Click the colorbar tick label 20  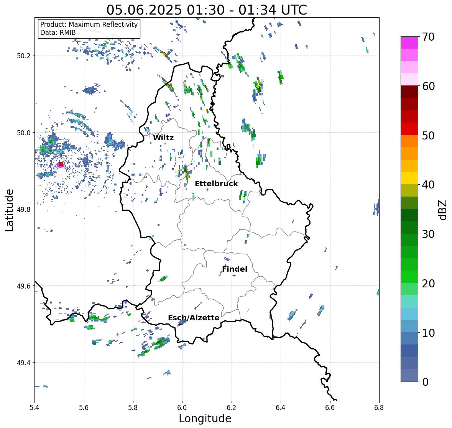point(428,284)
